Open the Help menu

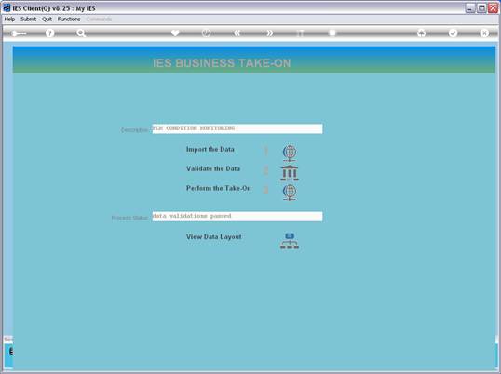9,20
